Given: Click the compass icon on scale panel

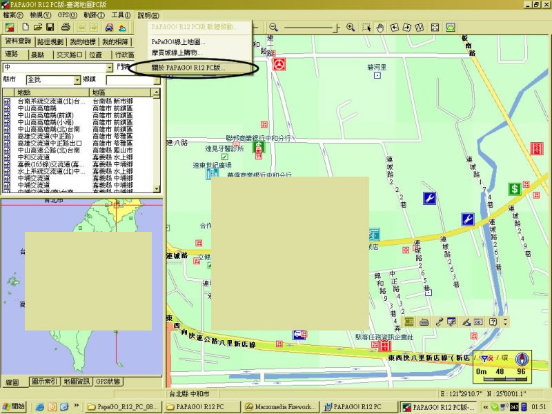Looking at the screenshot, I should [x=522, y=359].
